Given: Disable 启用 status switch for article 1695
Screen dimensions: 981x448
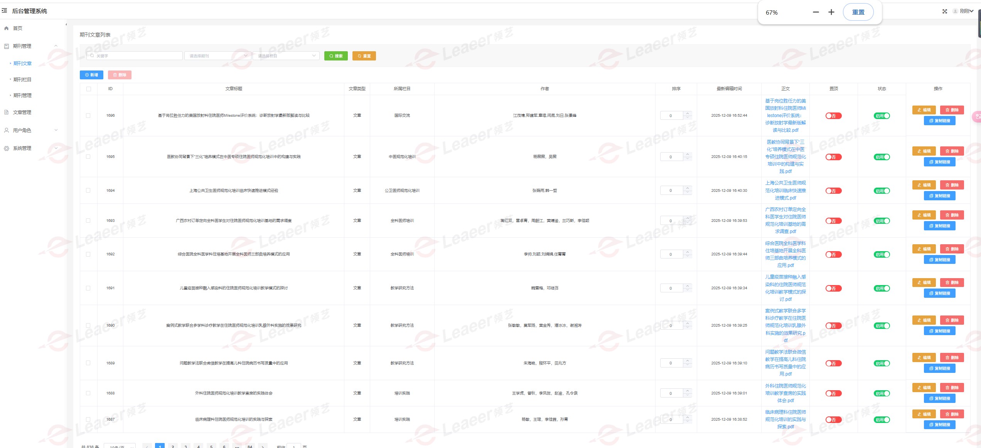Looking at the screenshot, I should (882, 157).
